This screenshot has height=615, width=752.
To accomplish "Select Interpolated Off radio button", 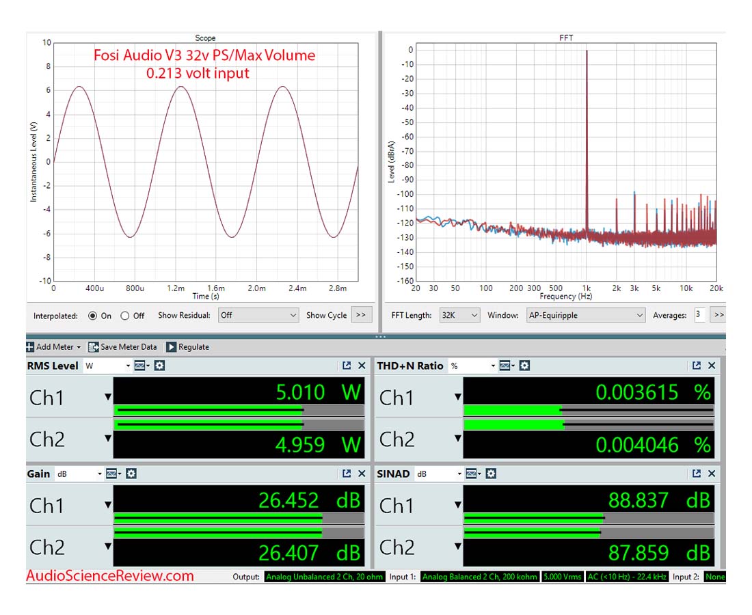I will [x=124, y=316].
